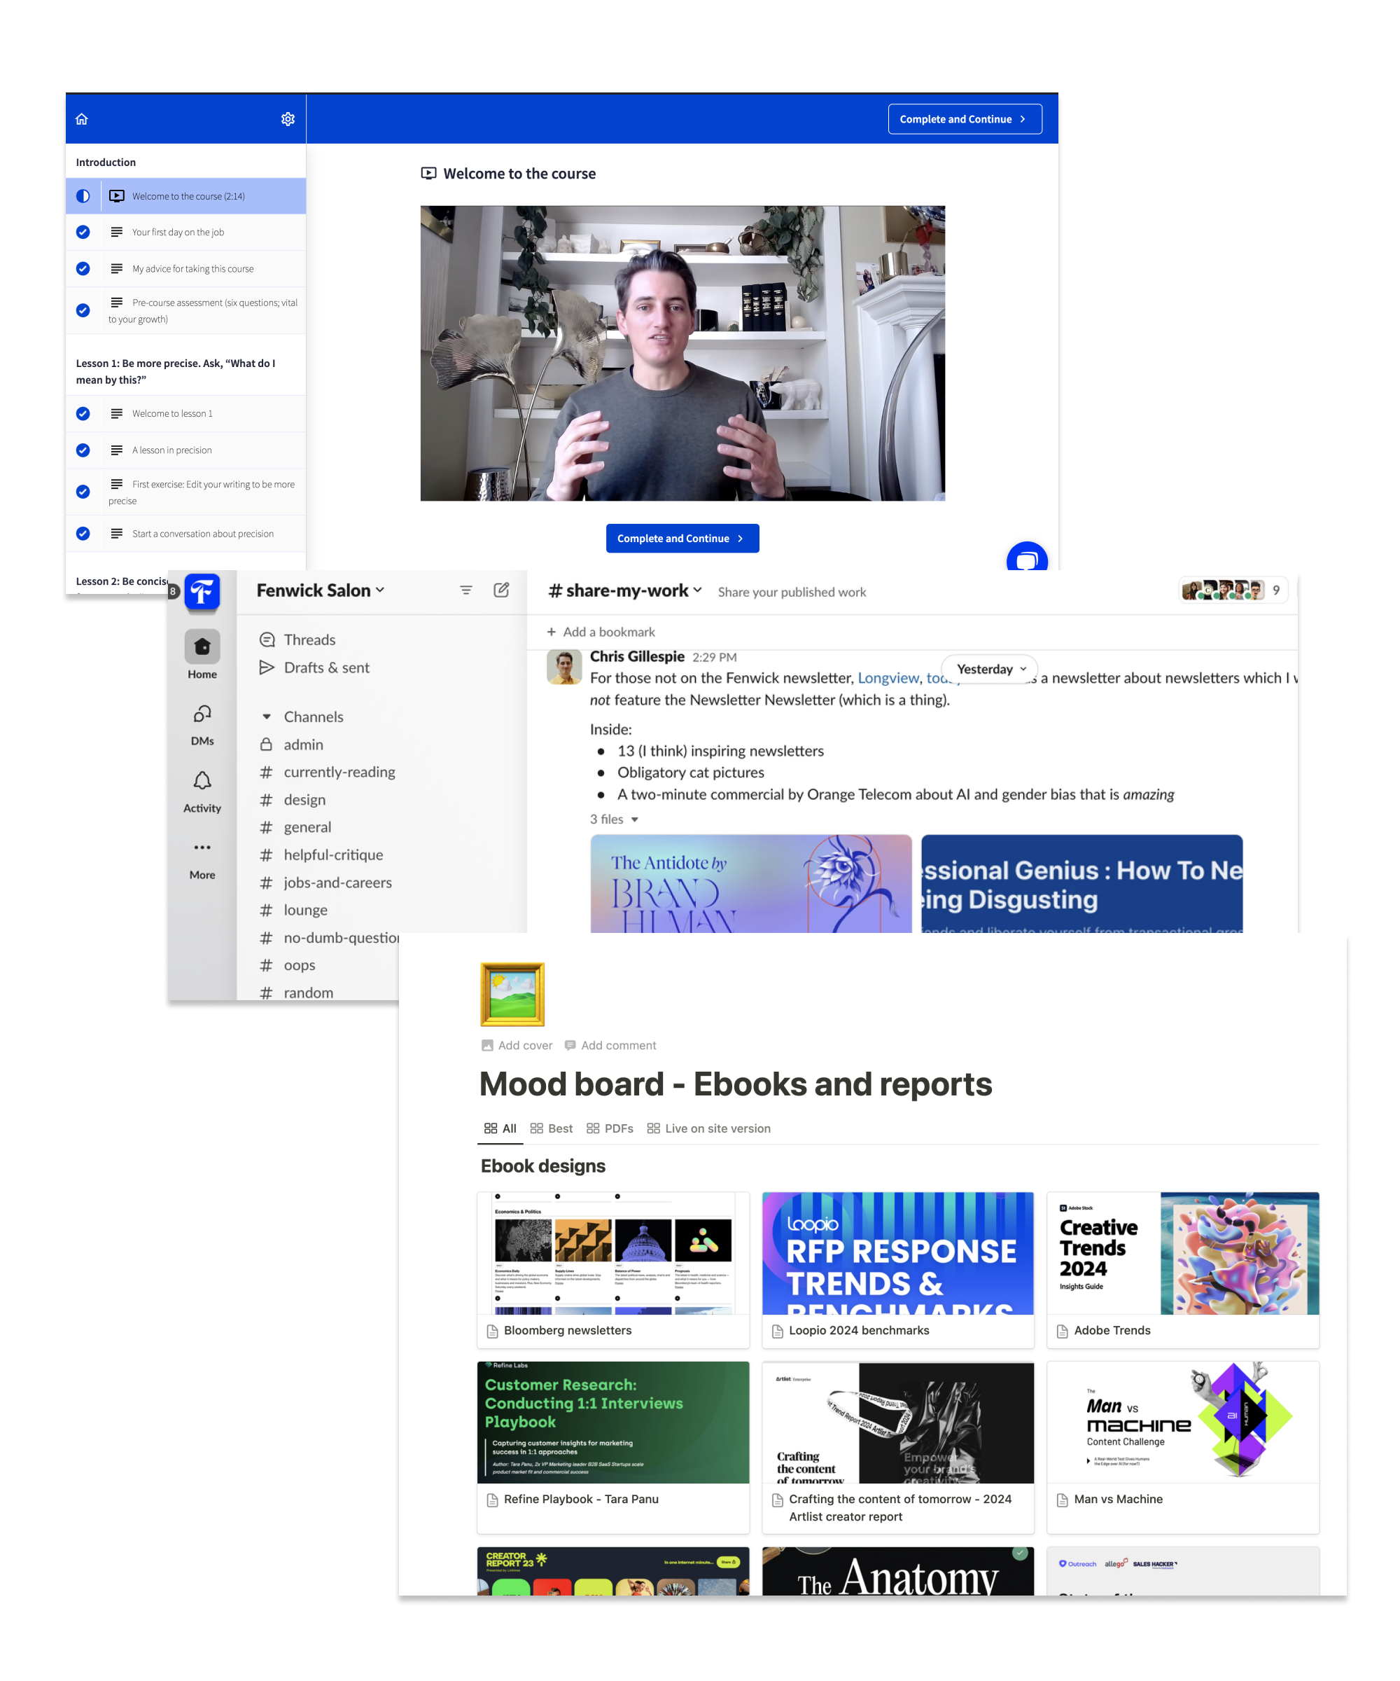Viewport: 1400px width, 1681px height.
Task: Click the course home icon
Action: click(82, 119)
